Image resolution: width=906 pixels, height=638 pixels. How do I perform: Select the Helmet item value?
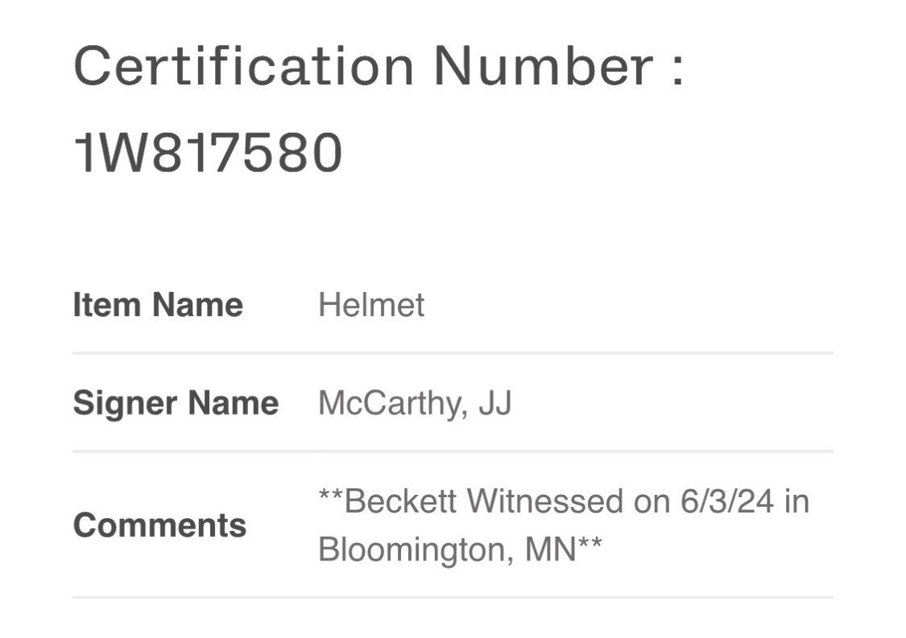(x=371, y=304)
